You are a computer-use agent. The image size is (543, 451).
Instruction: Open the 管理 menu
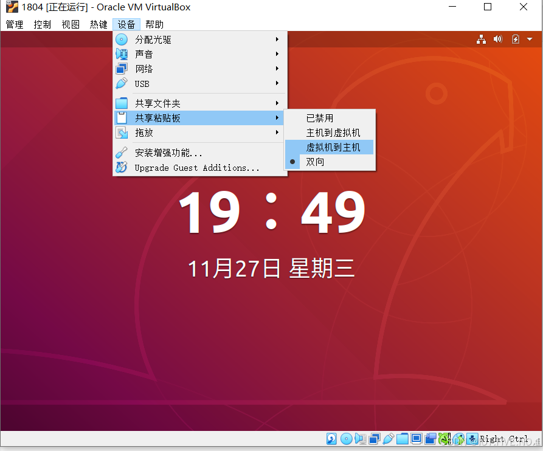[x=15, y=24]
